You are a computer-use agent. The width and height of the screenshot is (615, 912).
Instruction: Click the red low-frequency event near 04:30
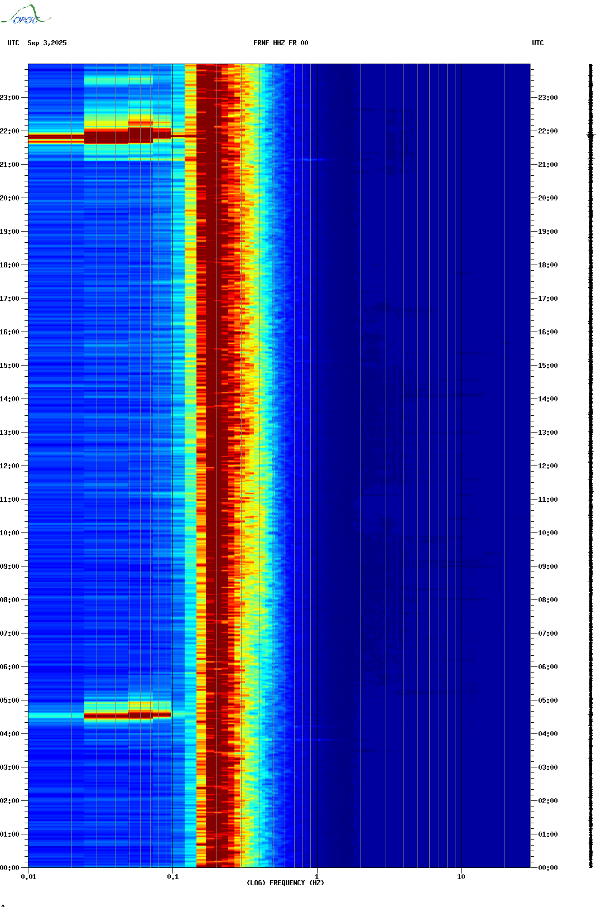pyautogui.click(x=127, y=715)
